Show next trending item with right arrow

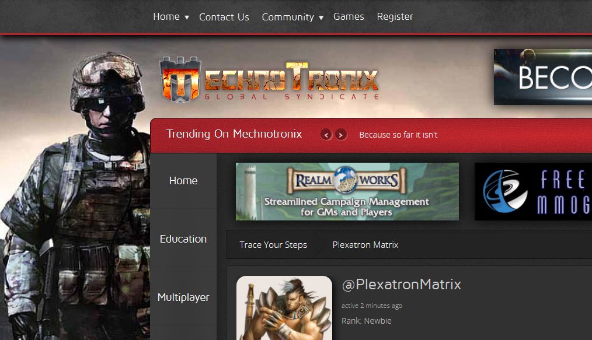coord(340,135)
